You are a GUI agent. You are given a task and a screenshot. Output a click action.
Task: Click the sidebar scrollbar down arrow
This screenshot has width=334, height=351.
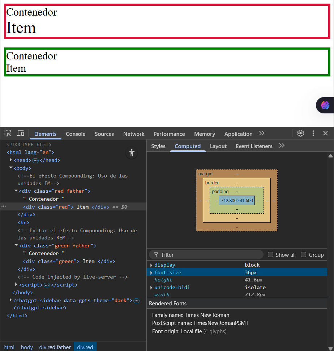click(330, 348)
